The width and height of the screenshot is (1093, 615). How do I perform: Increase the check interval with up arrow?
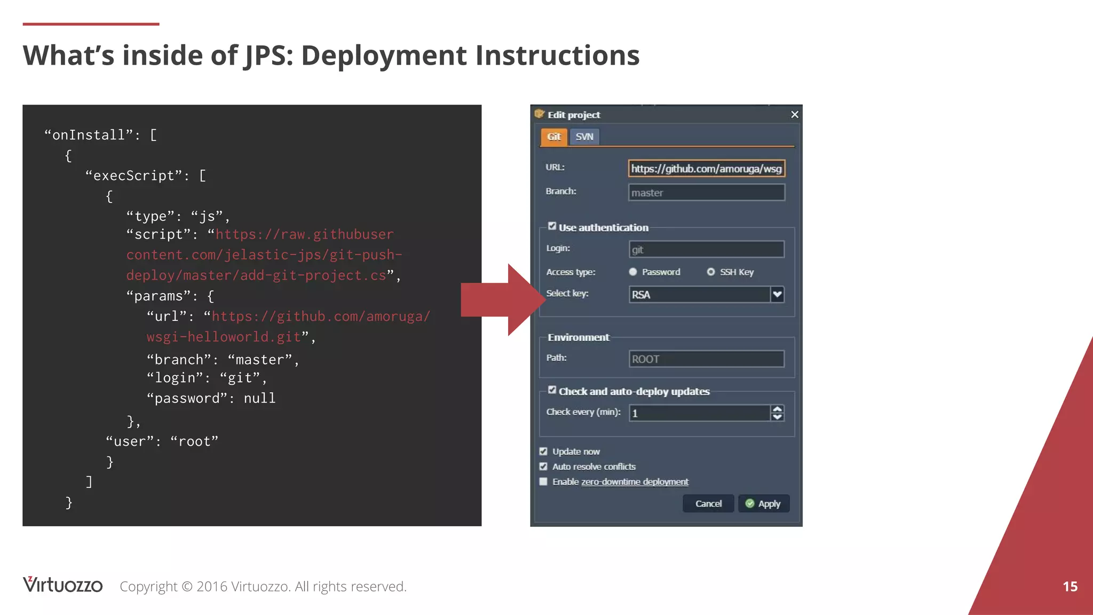click(778, 409)
